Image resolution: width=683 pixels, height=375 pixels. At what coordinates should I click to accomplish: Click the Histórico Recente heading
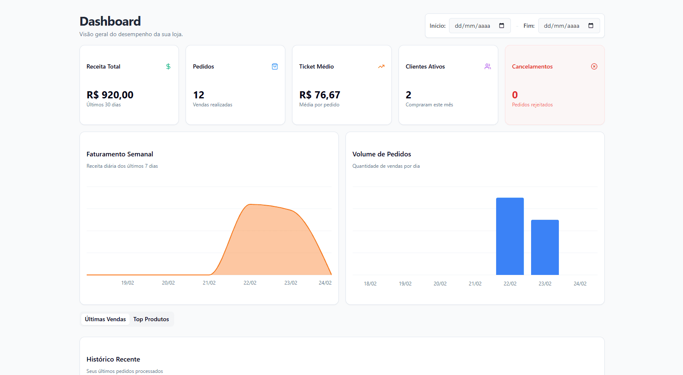(113, 359)
